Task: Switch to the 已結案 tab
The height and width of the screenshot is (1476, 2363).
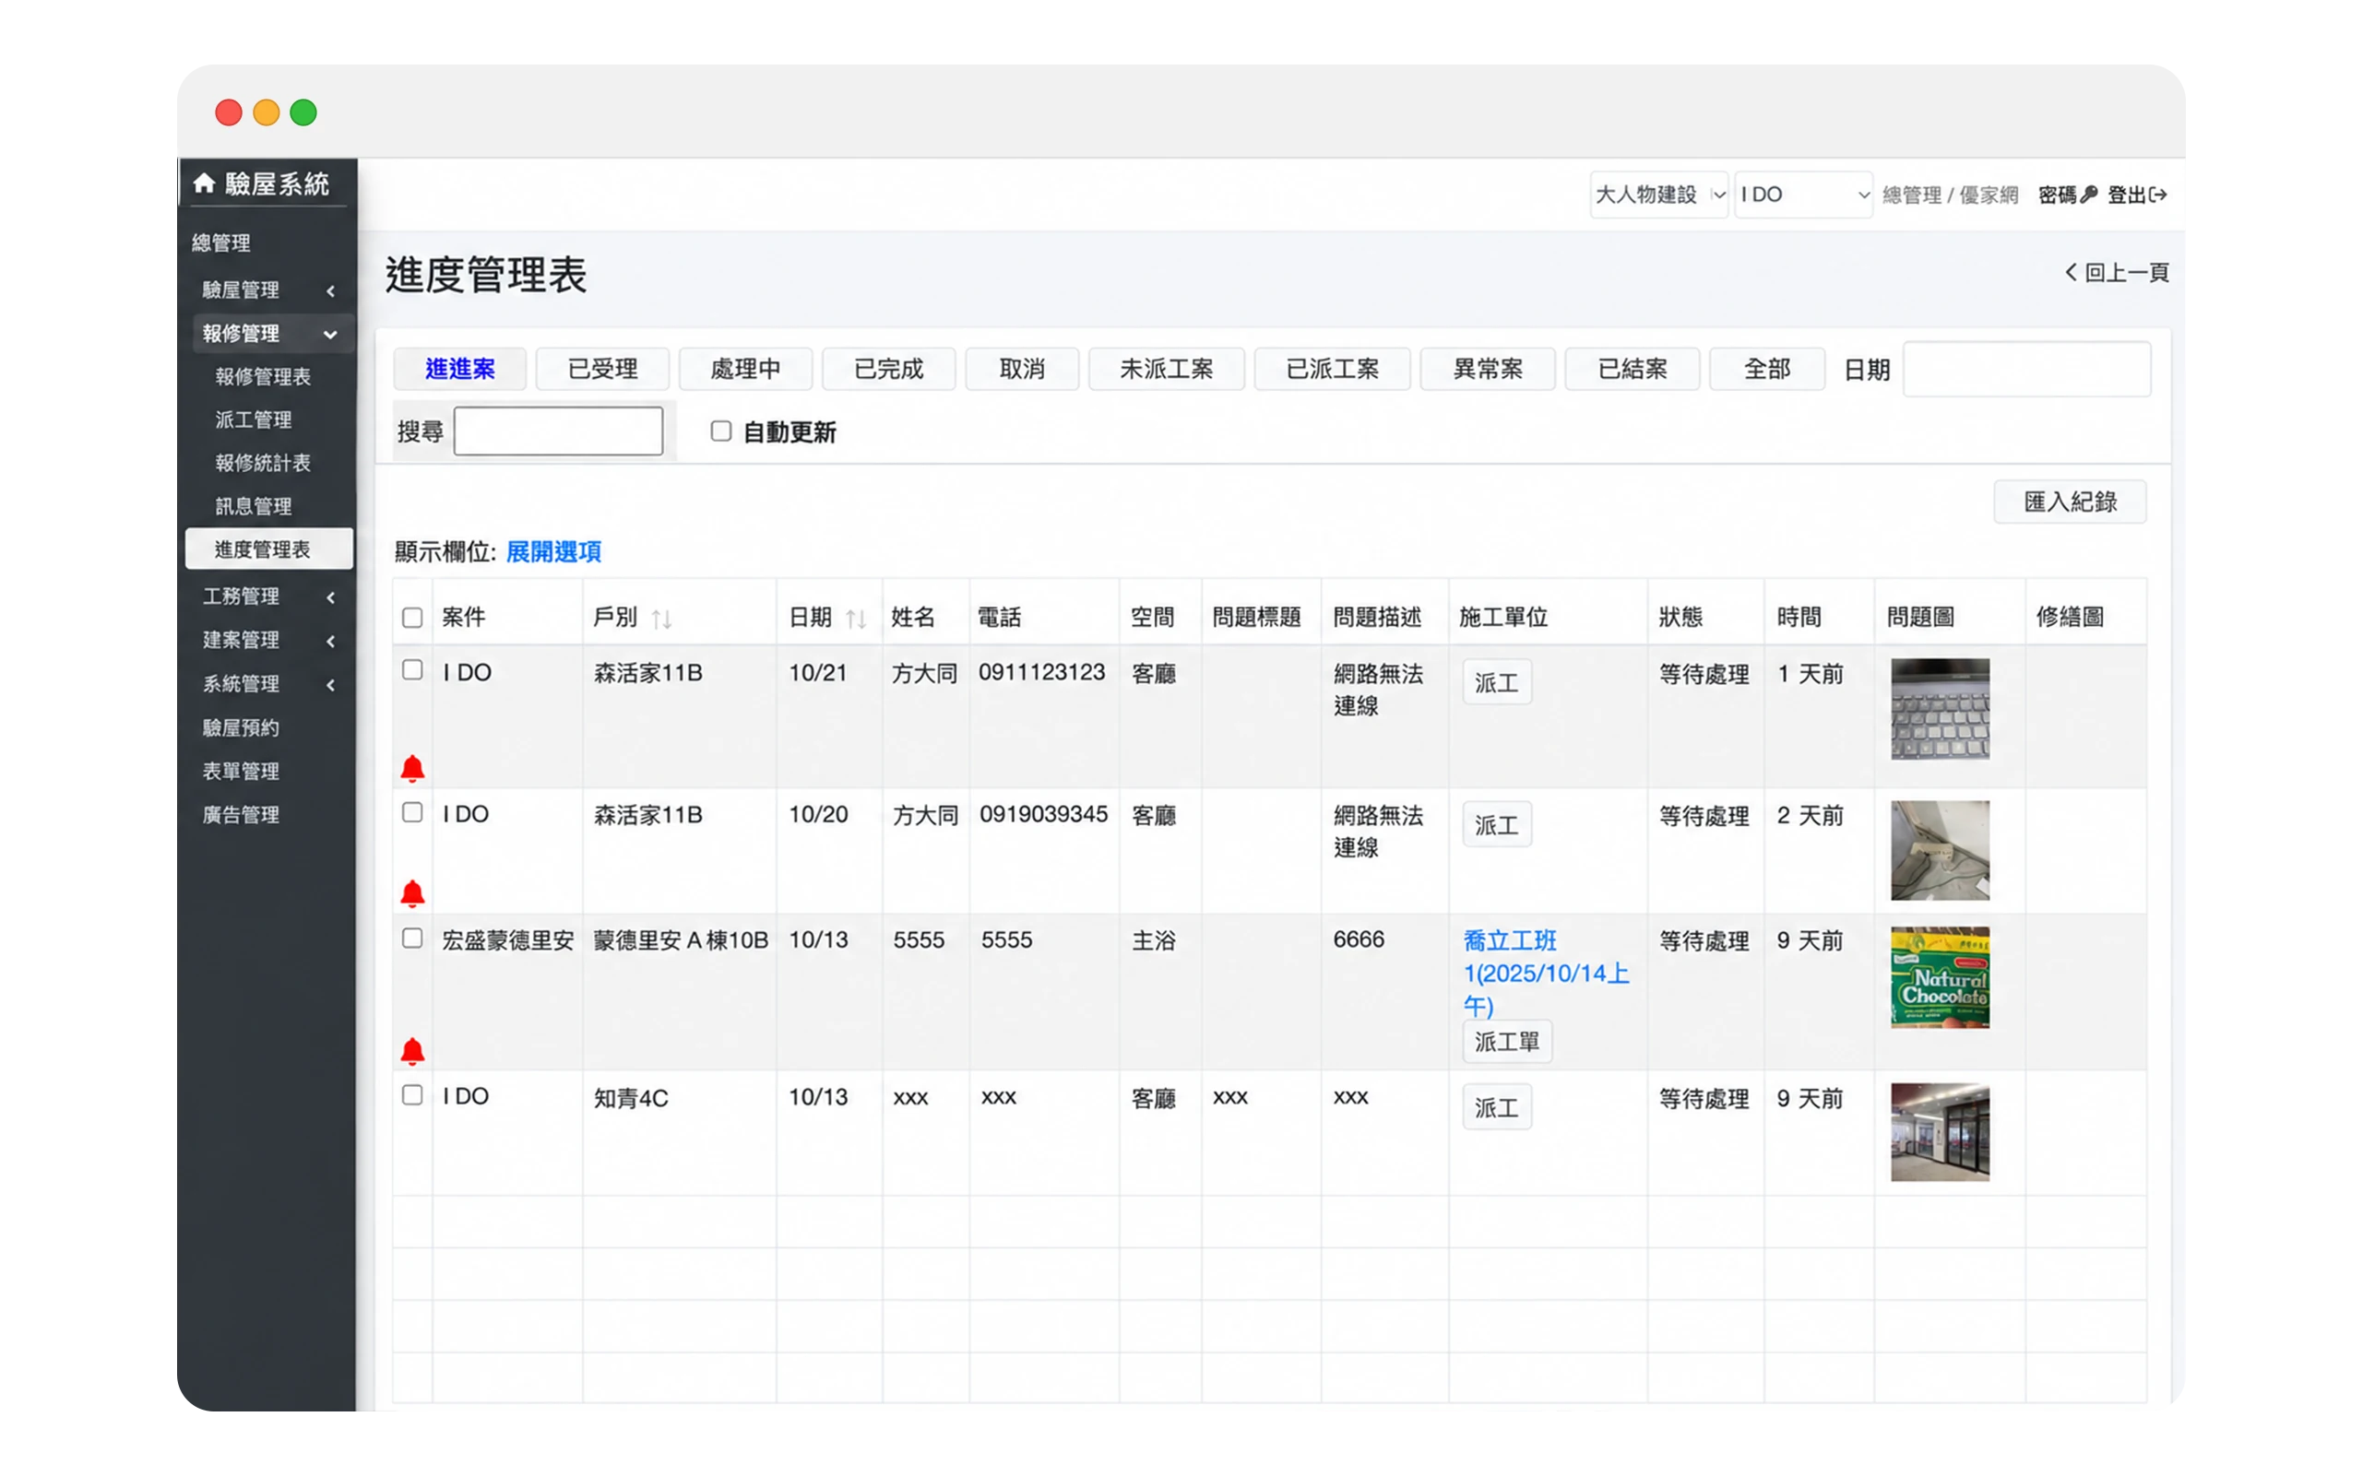Action: point(1632,369)
